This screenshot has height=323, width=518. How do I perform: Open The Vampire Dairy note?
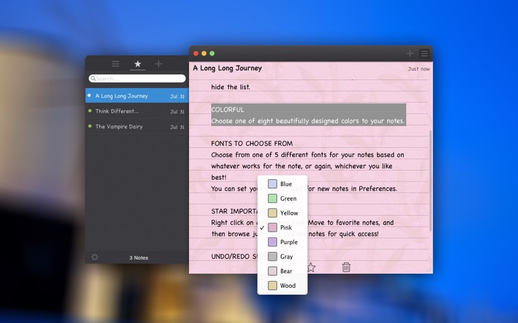coord(137,127)
